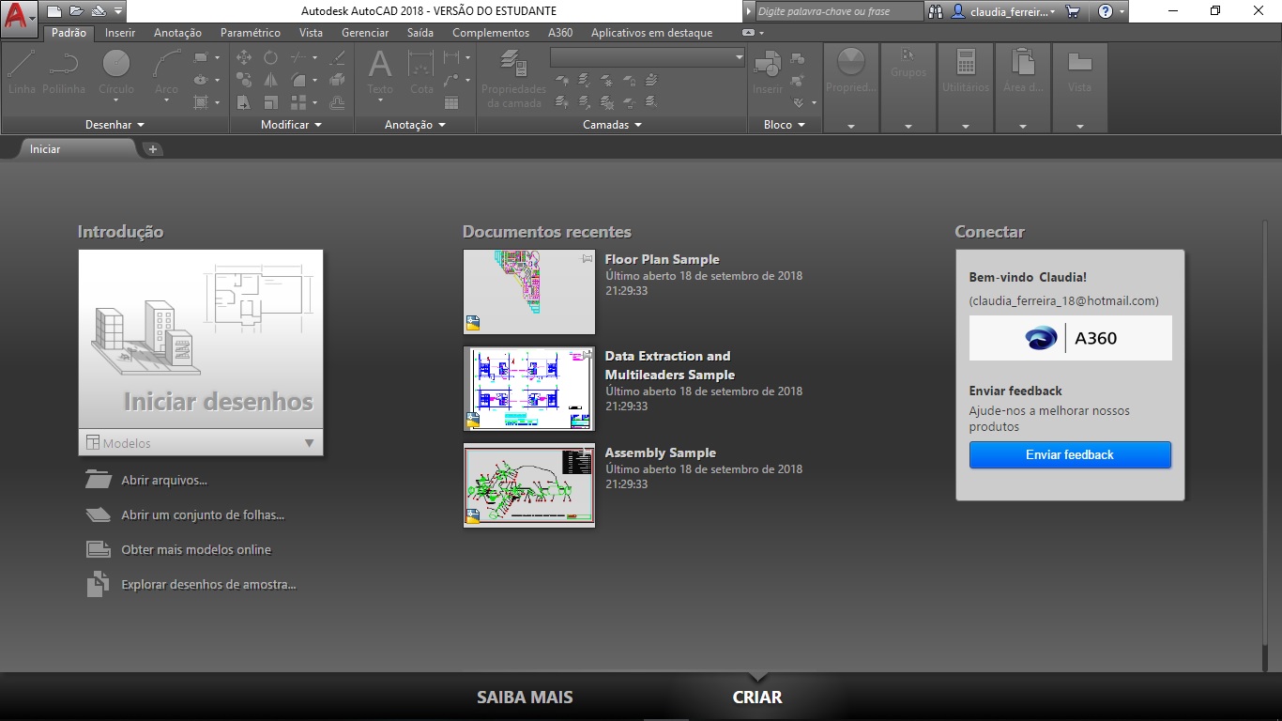This screenshot has height=721, width=1282.
Task: Click the Table tool in Anotação panel
Action: tap(451, 102)
